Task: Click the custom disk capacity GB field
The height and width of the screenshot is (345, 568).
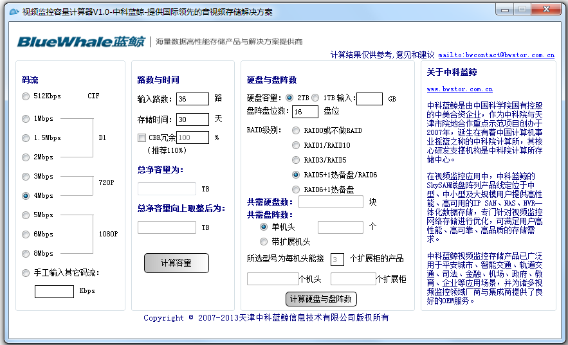Action: (x=369, y=99)
